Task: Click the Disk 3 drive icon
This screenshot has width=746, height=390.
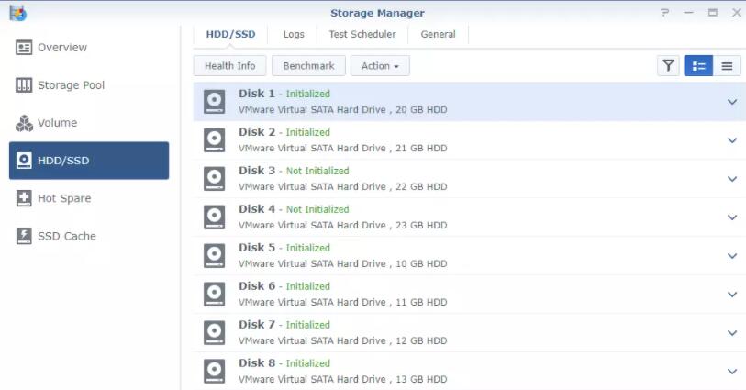Action: [215, 179]
